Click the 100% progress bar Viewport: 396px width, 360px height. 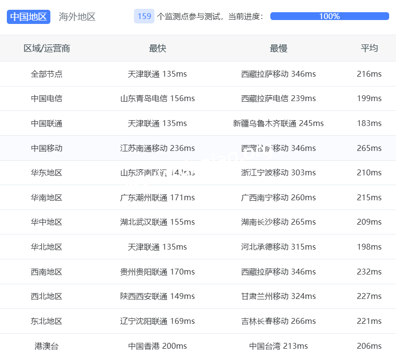click(x=329, y=16)
